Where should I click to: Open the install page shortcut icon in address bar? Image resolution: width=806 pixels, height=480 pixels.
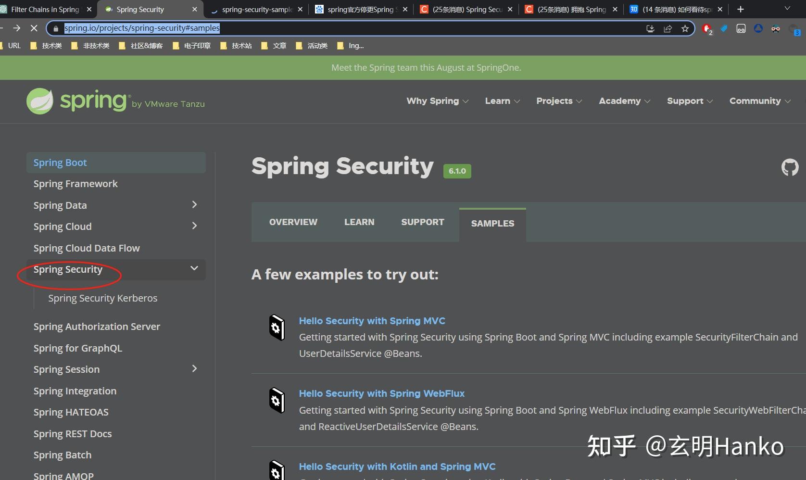pyautogui.click(x=650, y=28)
